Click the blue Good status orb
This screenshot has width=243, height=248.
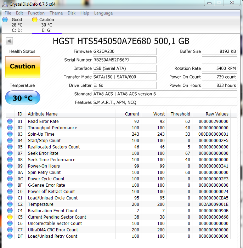coord(5,19)
